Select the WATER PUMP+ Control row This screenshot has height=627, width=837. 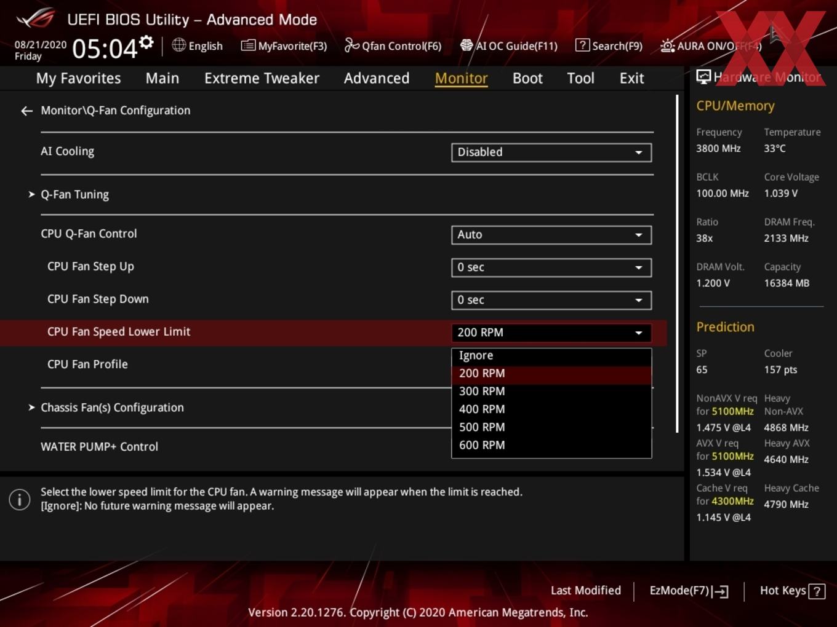pos(333,447)
